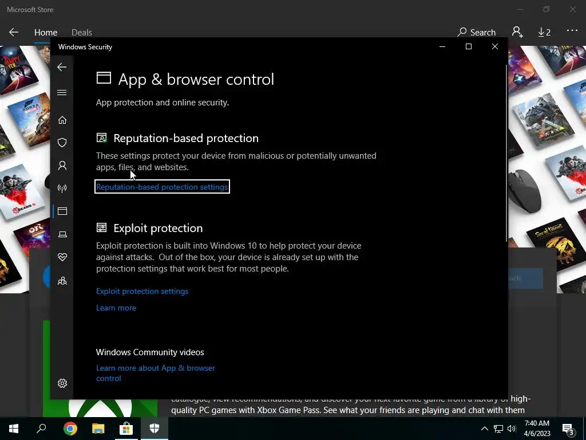Image resolution: width=586 pixels, height=440 pixels.
Task: Open Learn more about App & browser control
Action: (x=156, y=373)
